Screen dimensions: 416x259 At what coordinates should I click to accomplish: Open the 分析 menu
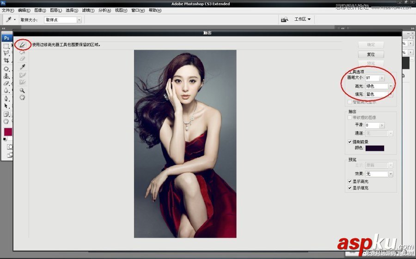[104, 10]
